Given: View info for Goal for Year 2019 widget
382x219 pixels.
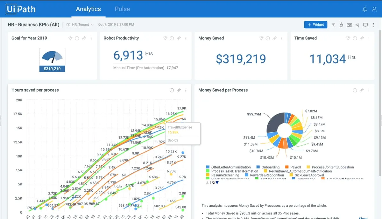Looking at the screenshot, I should pos(77,38).
